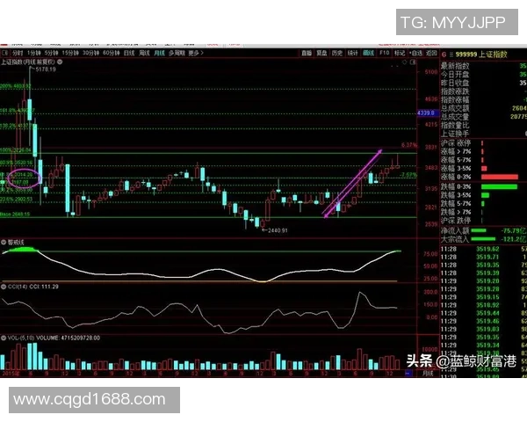Expand the 更多 periods menu
527x422 pixels.
tap(195, 54)
